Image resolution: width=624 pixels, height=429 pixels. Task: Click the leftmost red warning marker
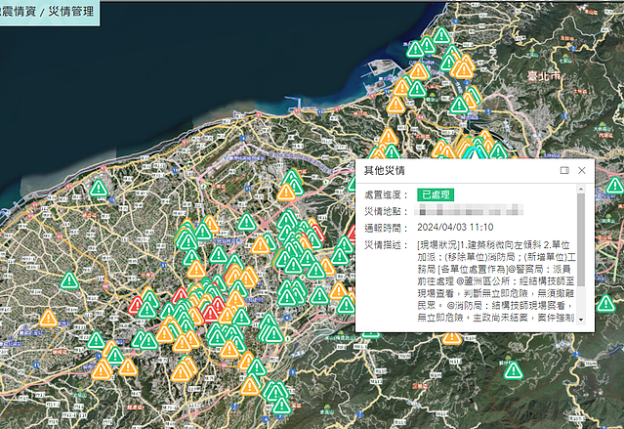137,305
